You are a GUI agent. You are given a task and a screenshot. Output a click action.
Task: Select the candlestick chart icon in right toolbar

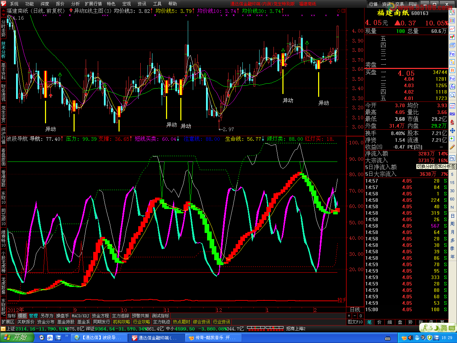452,37
